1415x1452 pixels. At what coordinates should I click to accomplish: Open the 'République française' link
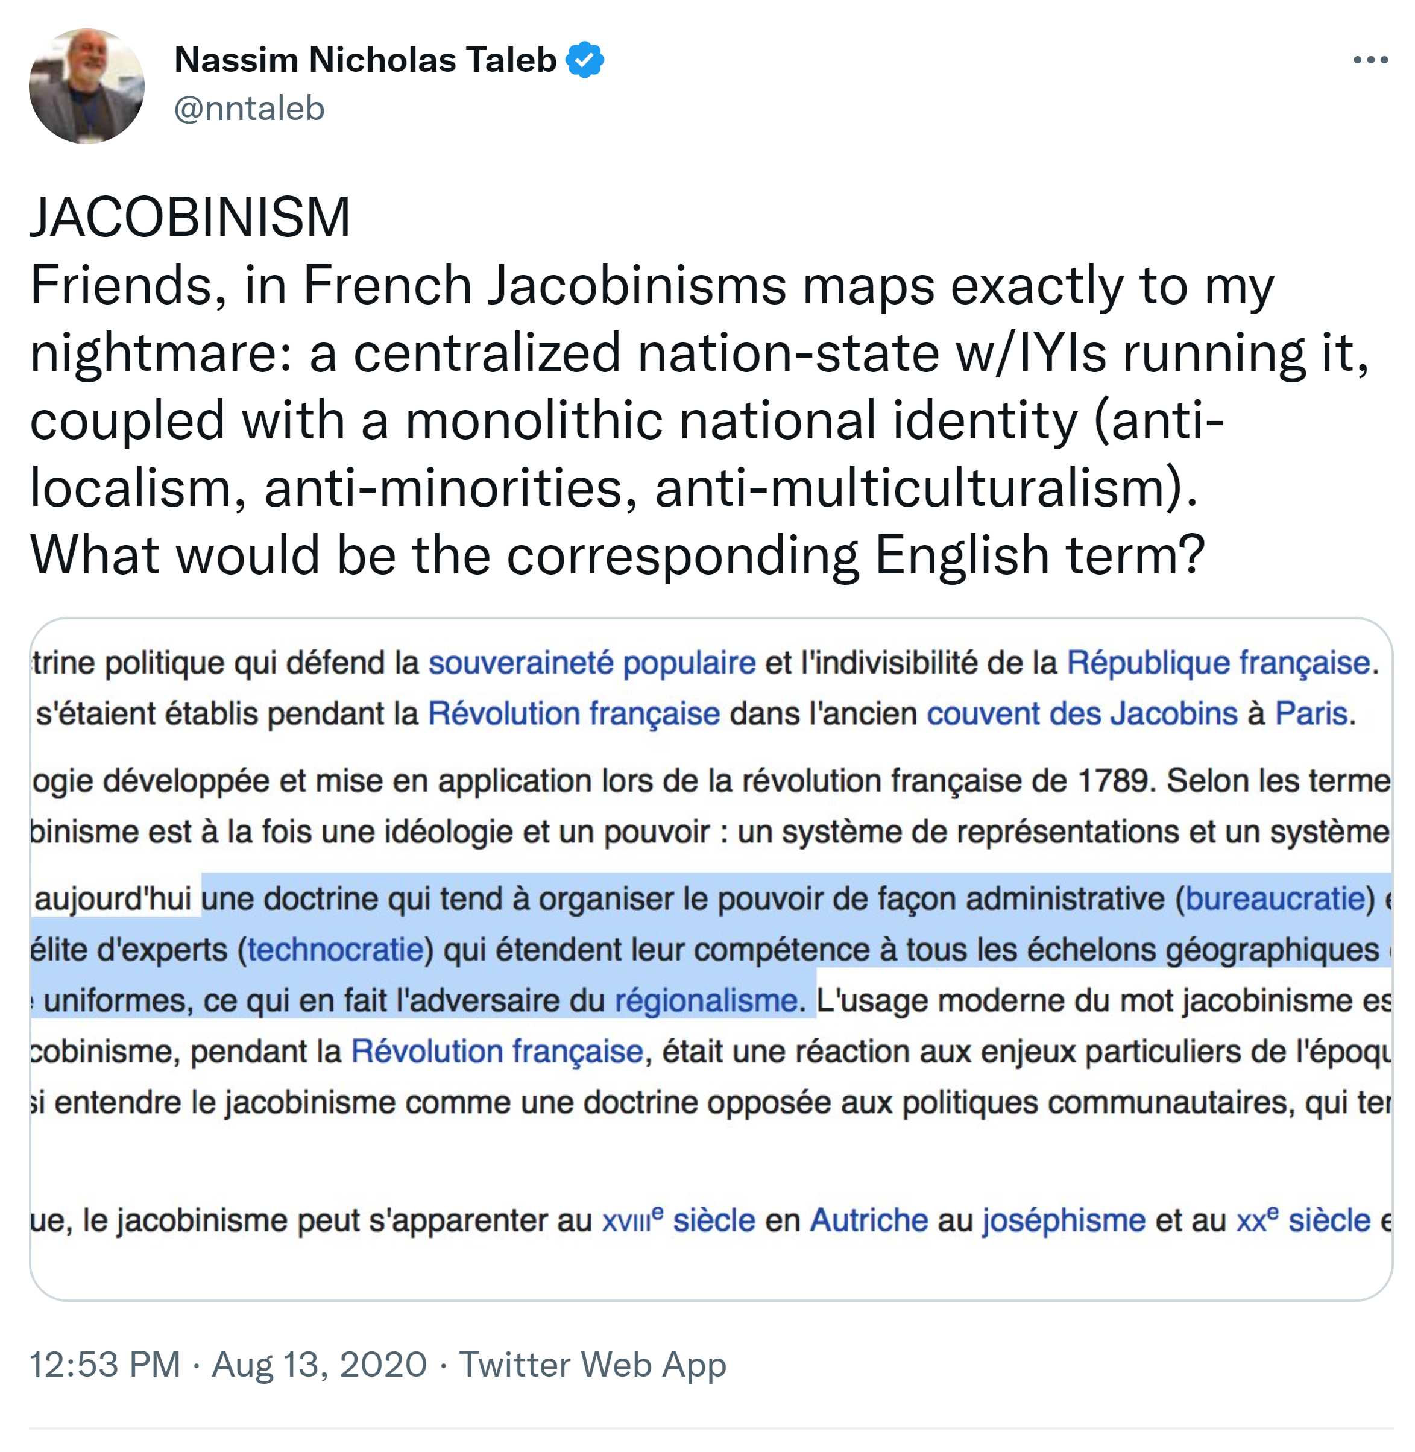point(1218,663)
